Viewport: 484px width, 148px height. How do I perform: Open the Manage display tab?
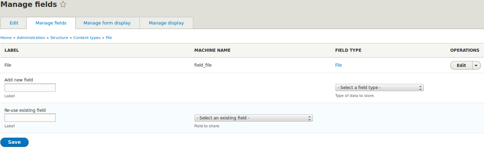166,23
